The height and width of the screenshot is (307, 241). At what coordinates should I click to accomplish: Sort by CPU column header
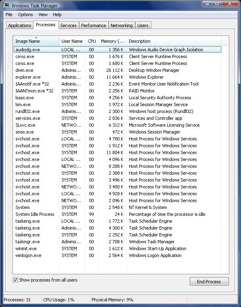coord(92,41)
